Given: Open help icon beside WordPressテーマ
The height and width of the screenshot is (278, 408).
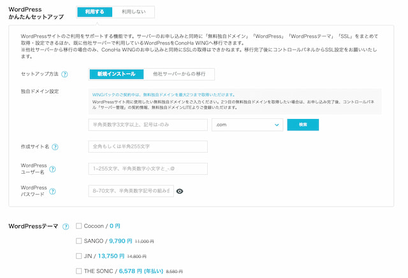Looking at the screenshot, I should pyautogui.click(x=66, y=226).
